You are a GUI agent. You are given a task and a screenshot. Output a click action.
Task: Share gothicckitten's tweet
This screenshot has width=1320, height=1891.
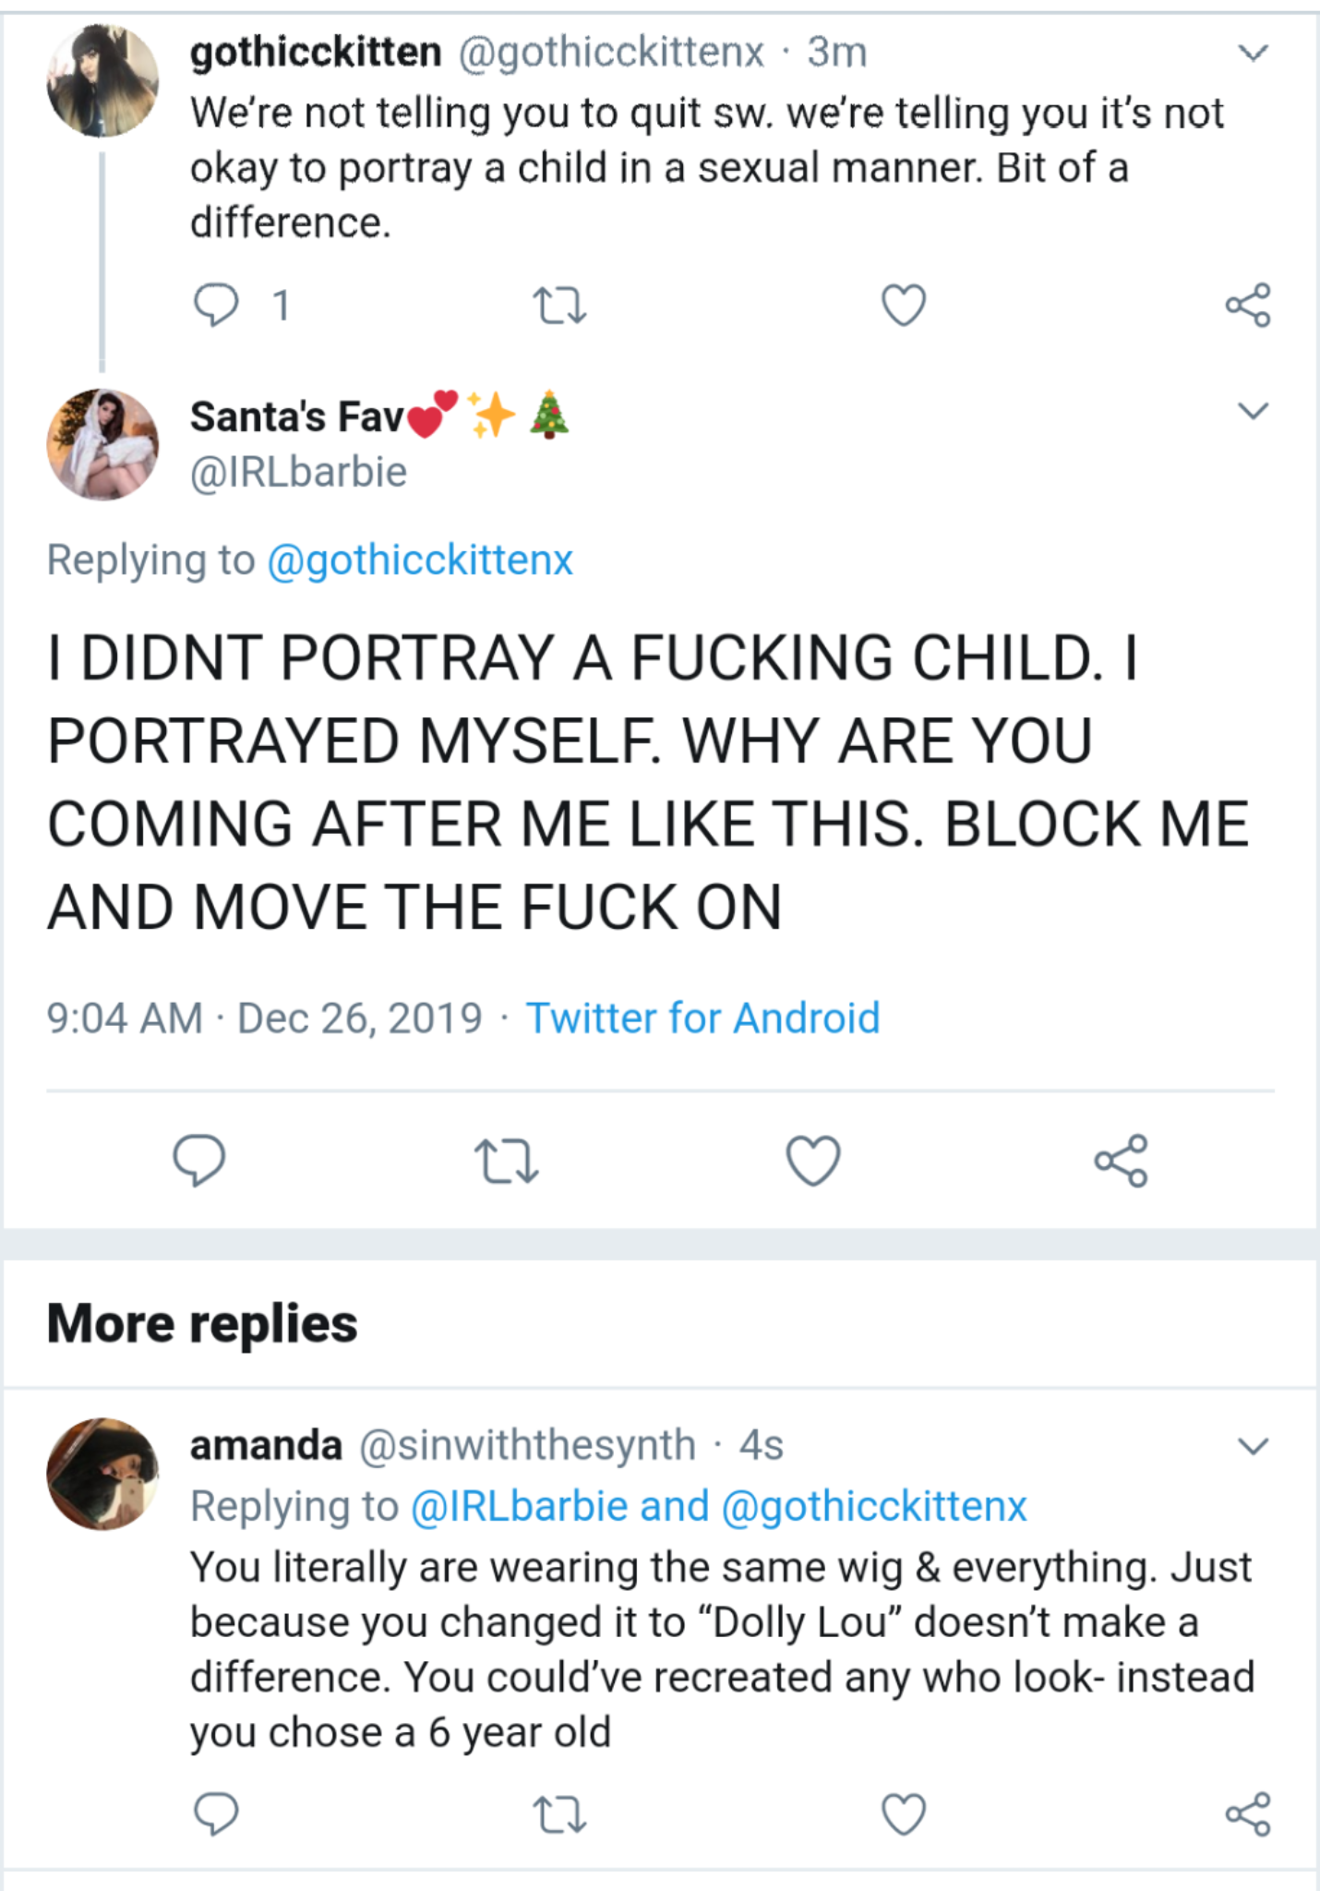[1248, 306]
